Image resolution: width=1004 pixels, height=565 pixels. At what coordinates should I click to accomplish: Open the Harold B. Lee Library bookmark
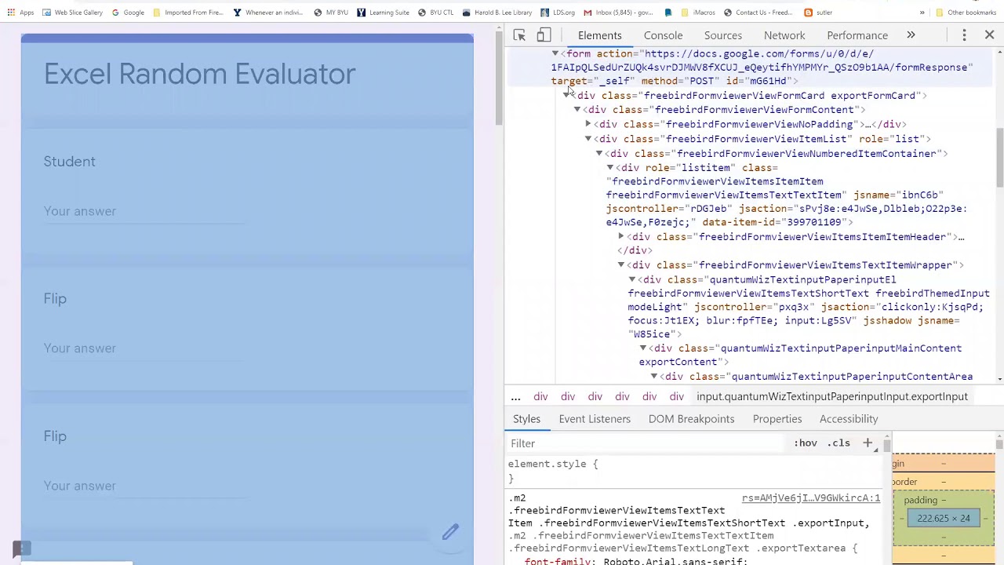[497, 13]
